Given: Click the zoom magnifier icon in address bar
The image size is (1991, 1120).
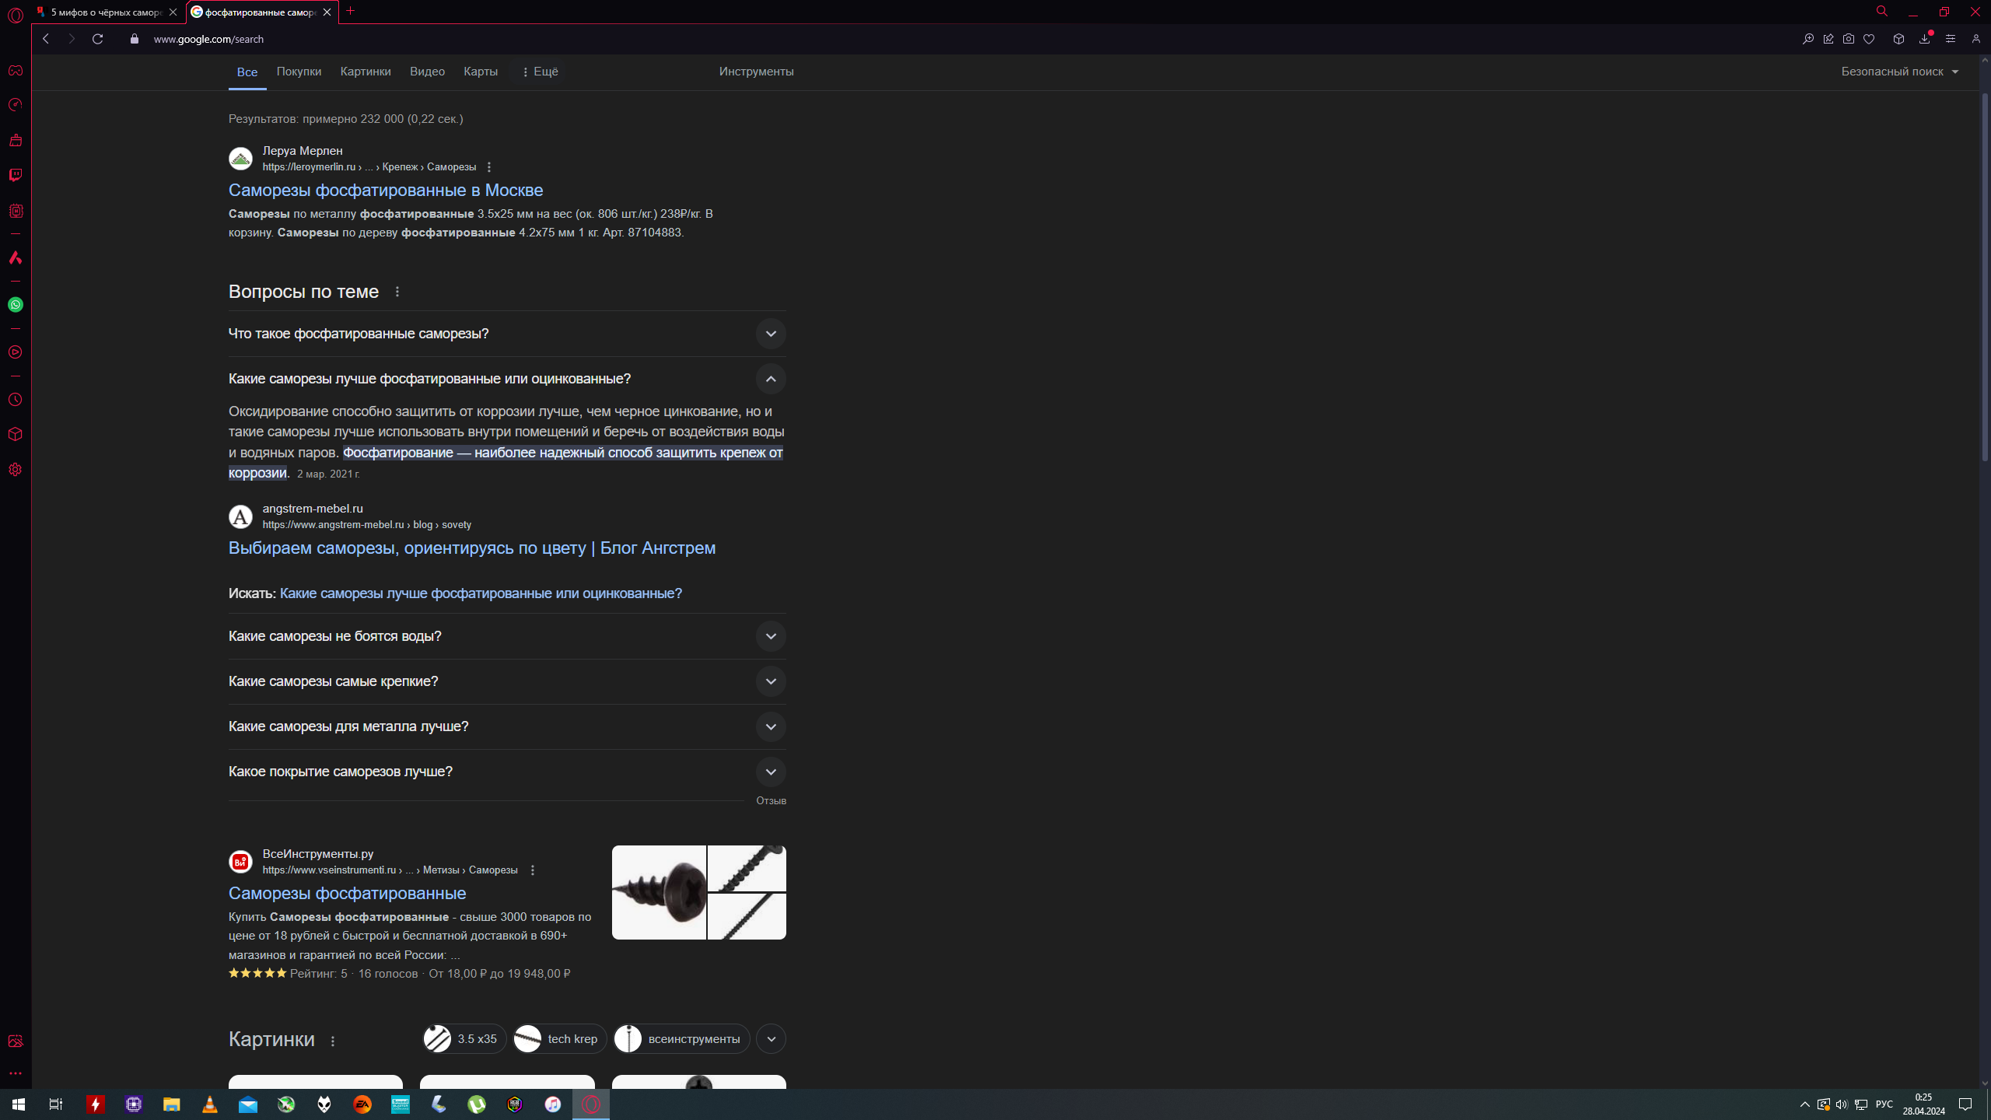Looking at the screenshot, I should [1808, 39].
